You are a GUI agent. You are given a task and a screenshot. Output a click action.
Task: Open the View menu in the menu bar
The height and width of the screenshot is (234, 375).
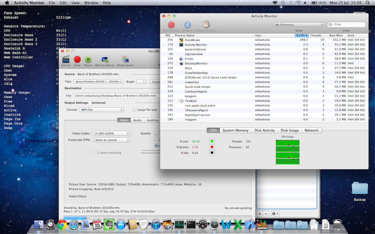pos(75,3)
